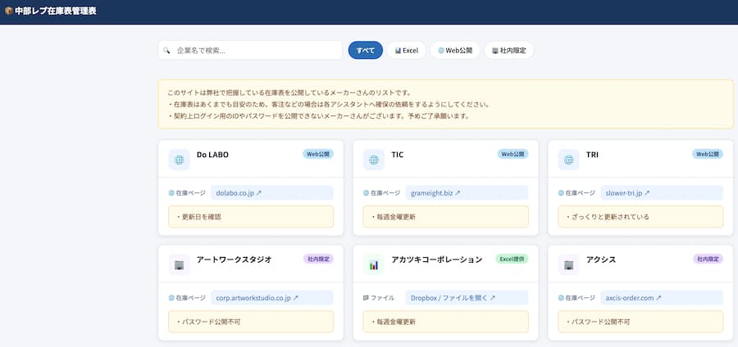The image size is (738, 347).
Task: Click the 更新日を確認 note
Action: [x=251, y=217]
